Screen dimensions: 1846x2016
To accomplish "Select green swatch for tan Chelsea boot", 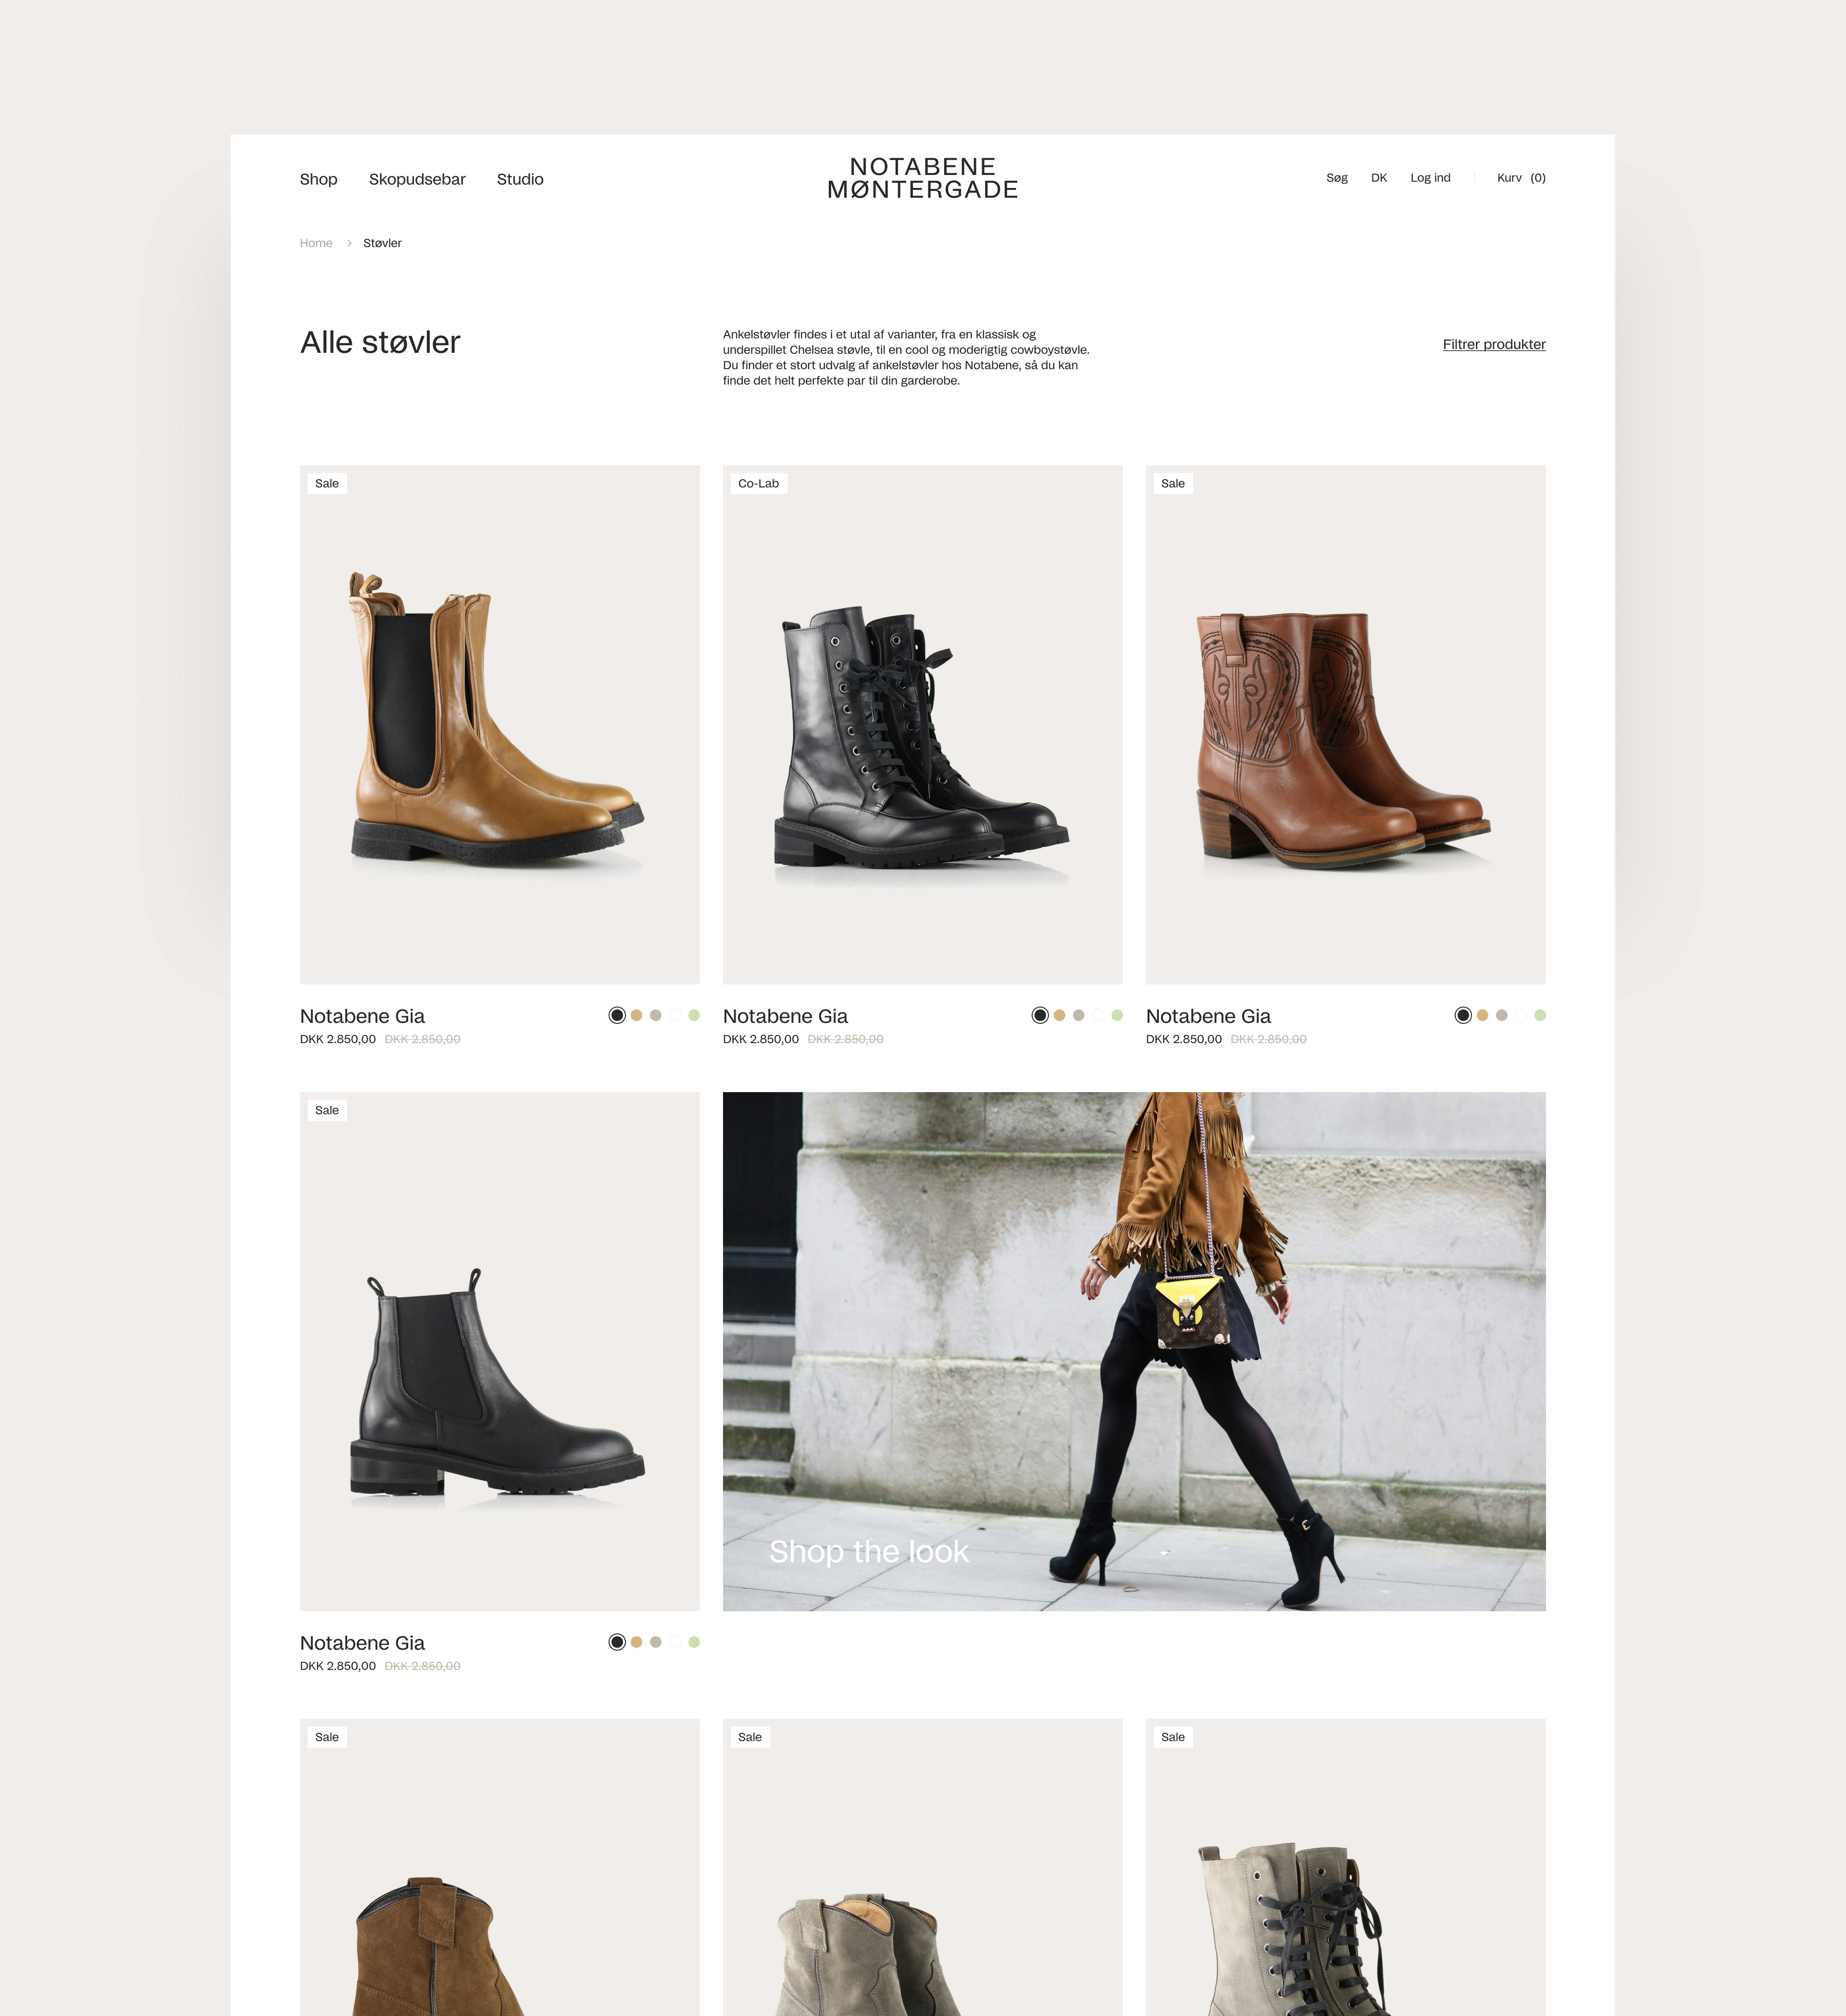I will click(x=694, y=1015).
